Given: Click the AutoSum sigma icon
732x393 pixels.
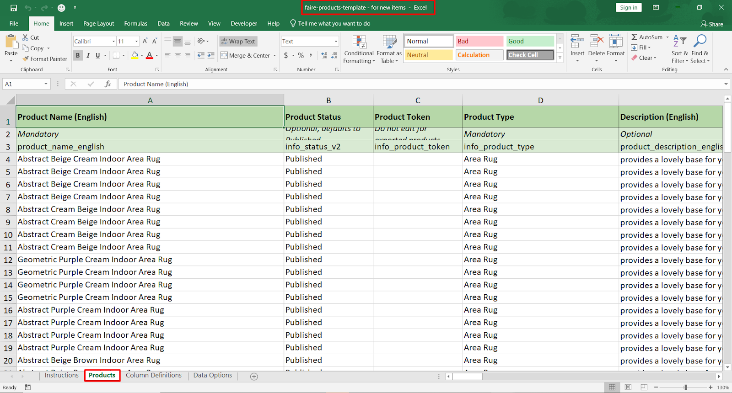Looking at the screenshot, I should point(634,37).
